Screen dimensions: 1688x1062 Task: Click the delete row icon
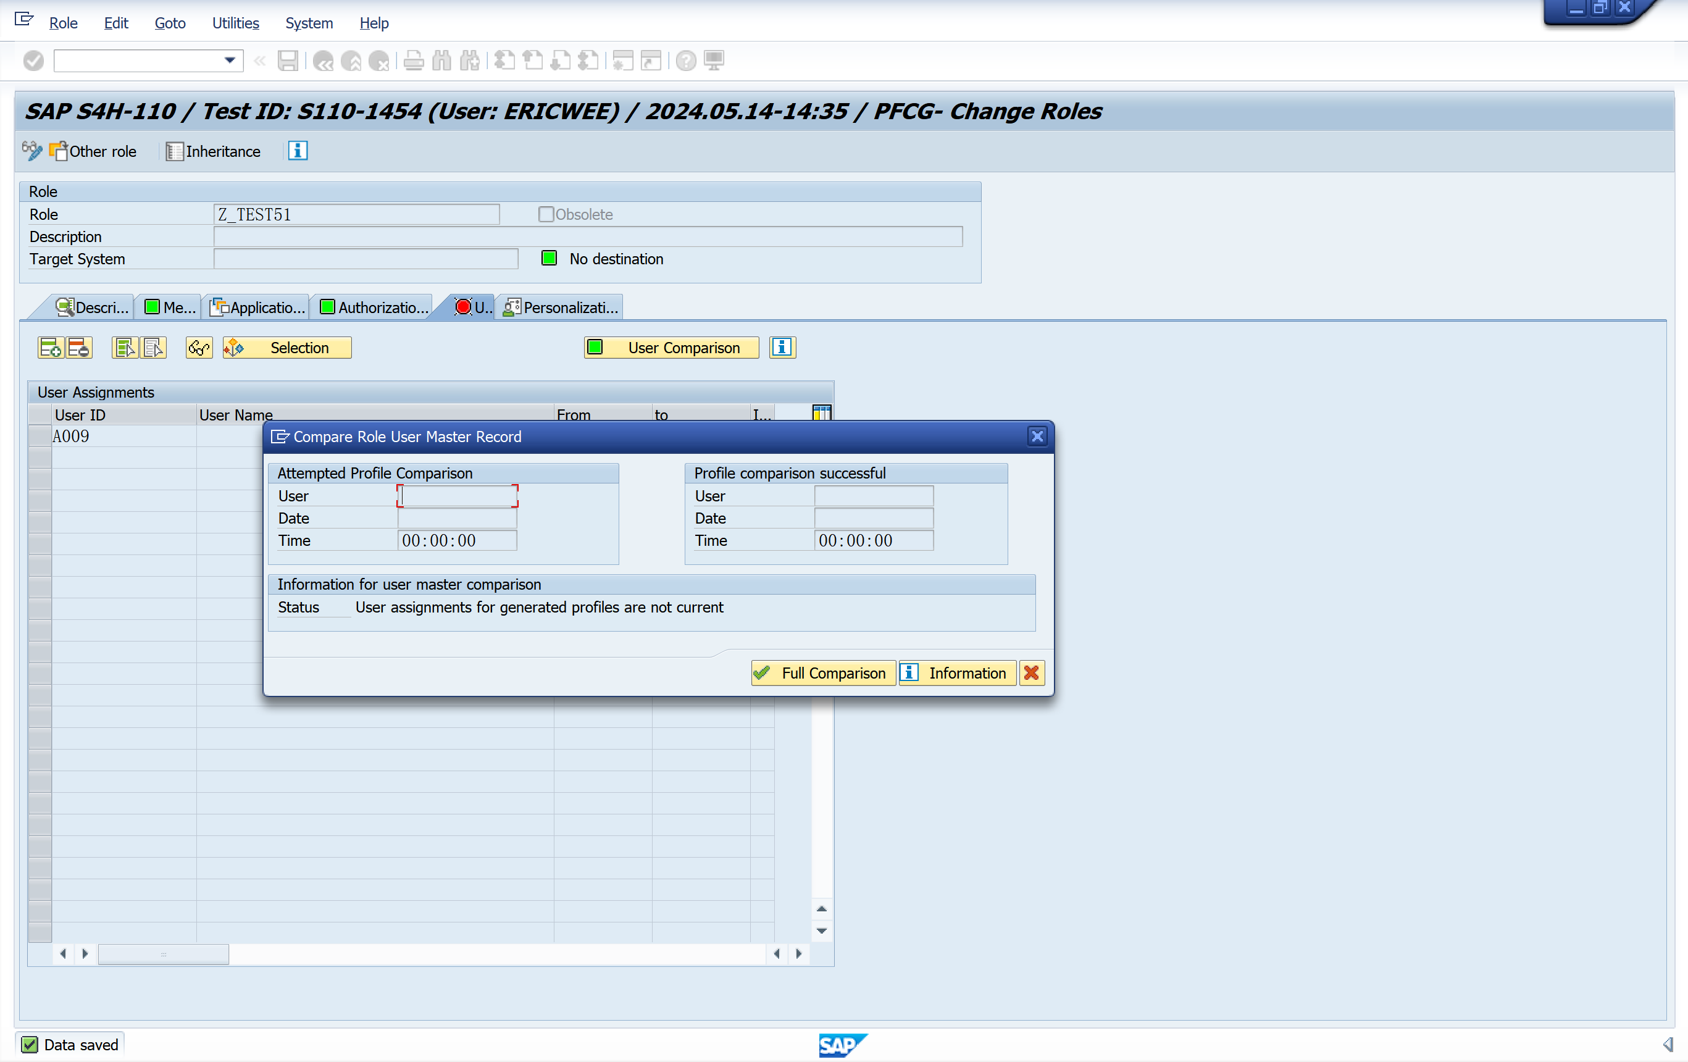[x=78, y=348]
